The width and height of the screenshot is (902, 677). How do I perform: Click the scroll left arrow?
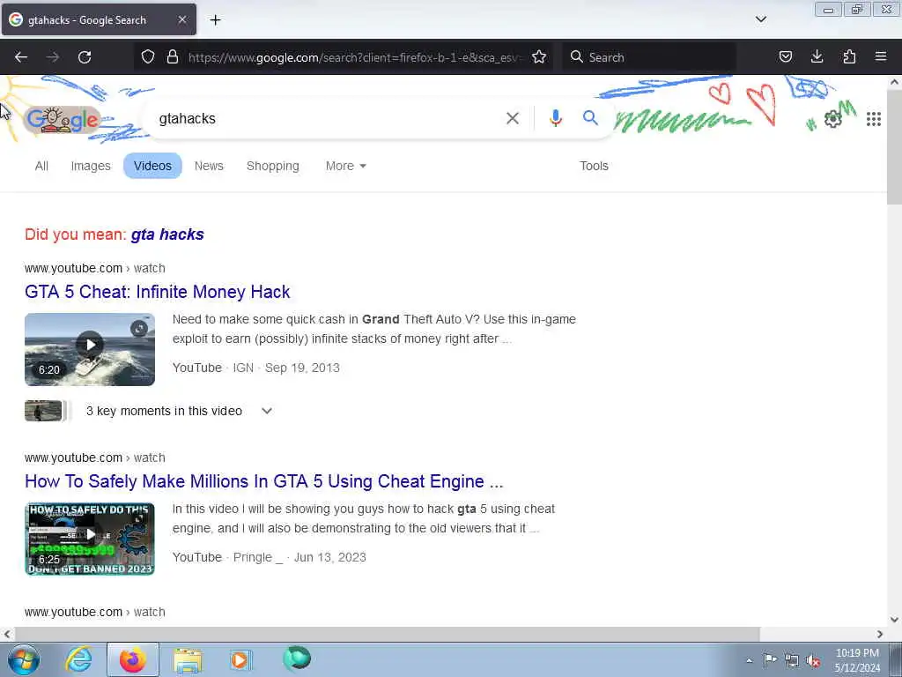7,634
